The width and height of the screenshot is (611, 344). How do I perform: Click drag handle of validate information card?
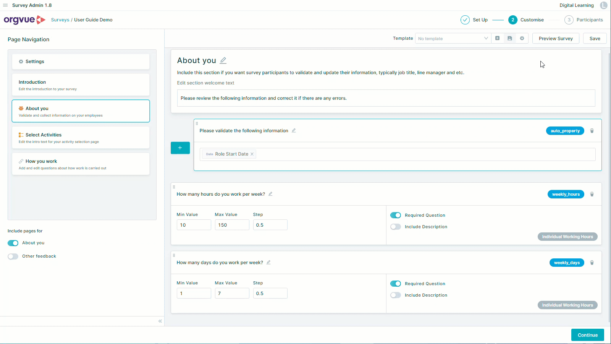(197, 123)
